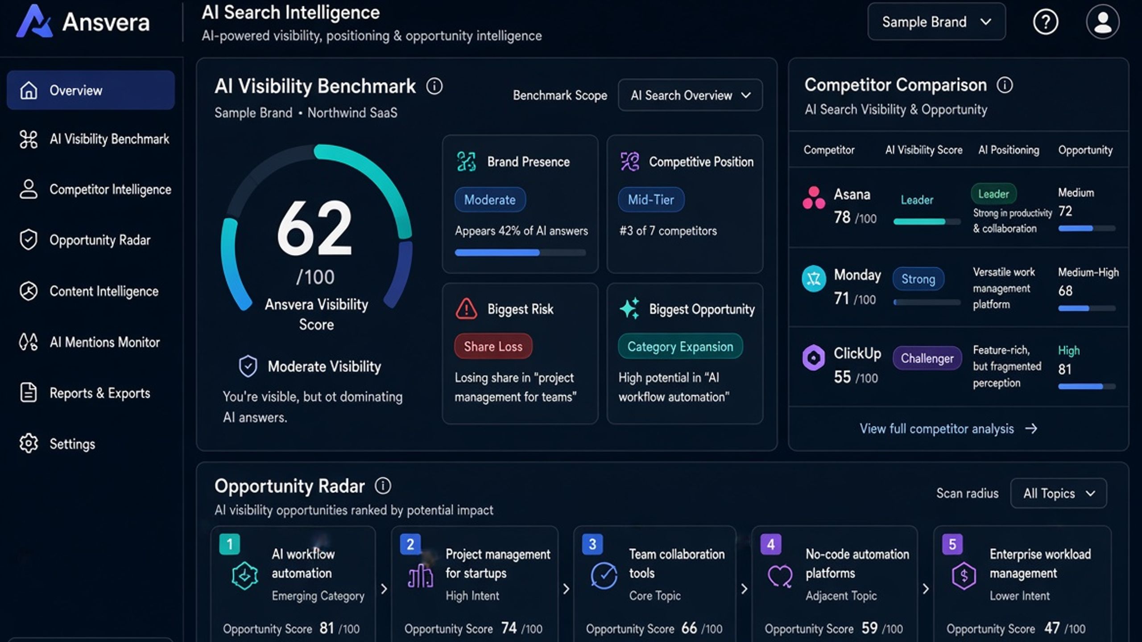The height and width of the screenshot is (642, 1142).
Task: Click the Challenger badge for ClickUp
Action: click(927, 358)
